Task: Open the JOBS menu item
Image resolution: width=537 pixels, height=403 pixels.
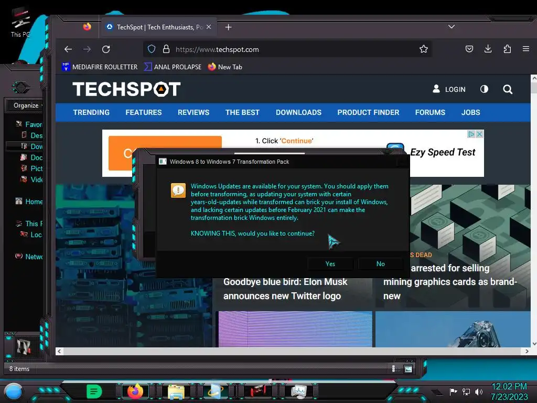Action: (470, 112)
